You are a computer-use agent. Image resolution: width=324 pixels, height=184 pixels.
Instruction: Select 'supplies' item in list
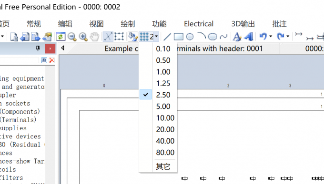(x=13, y=128)
